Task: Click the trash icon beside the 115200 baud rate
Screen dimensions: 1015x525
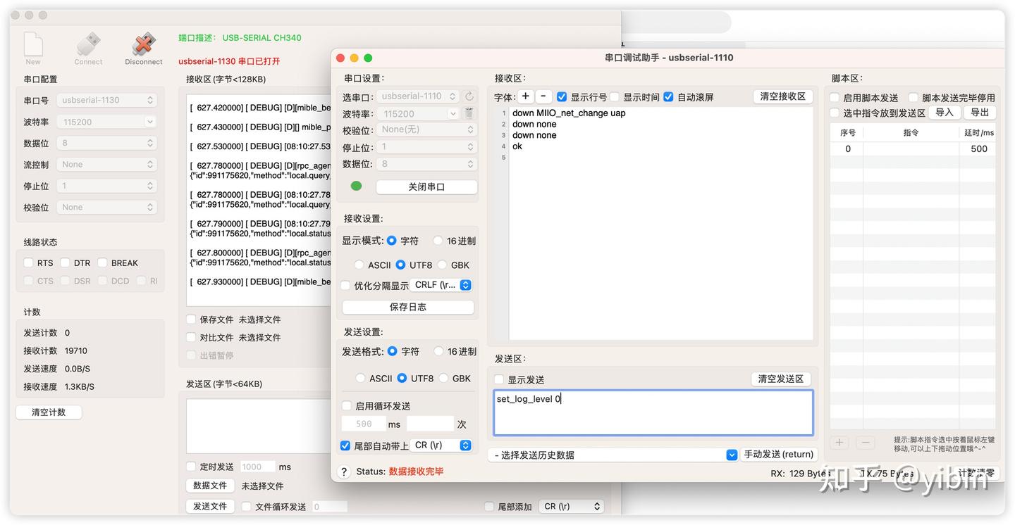Action: [469, 113]
